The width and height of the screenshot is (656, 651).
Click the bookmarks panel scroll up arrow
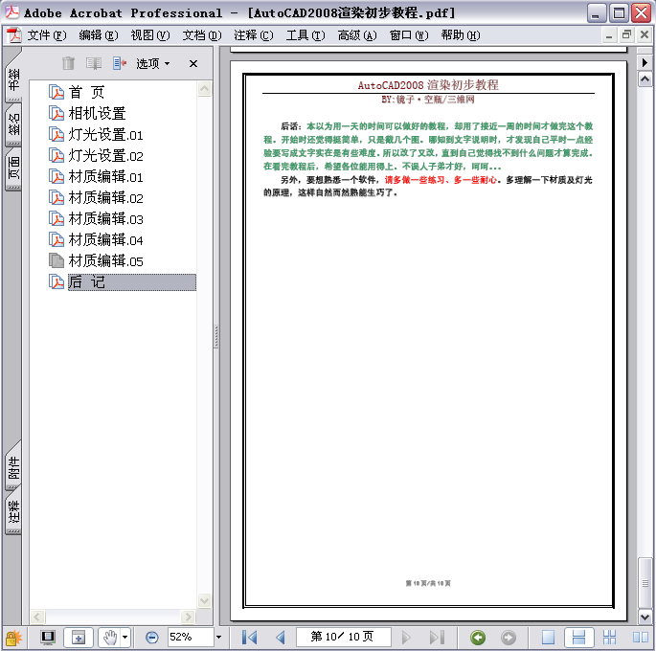204,89
